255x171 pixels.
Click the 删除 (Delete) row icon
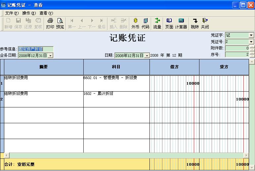pyautogui.click(x=124, y=24)
